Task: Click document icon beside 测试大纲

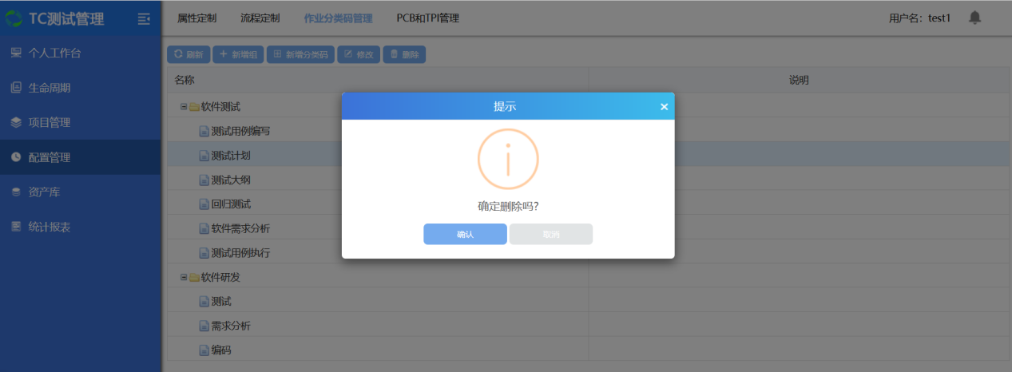Action: (204, 180)
